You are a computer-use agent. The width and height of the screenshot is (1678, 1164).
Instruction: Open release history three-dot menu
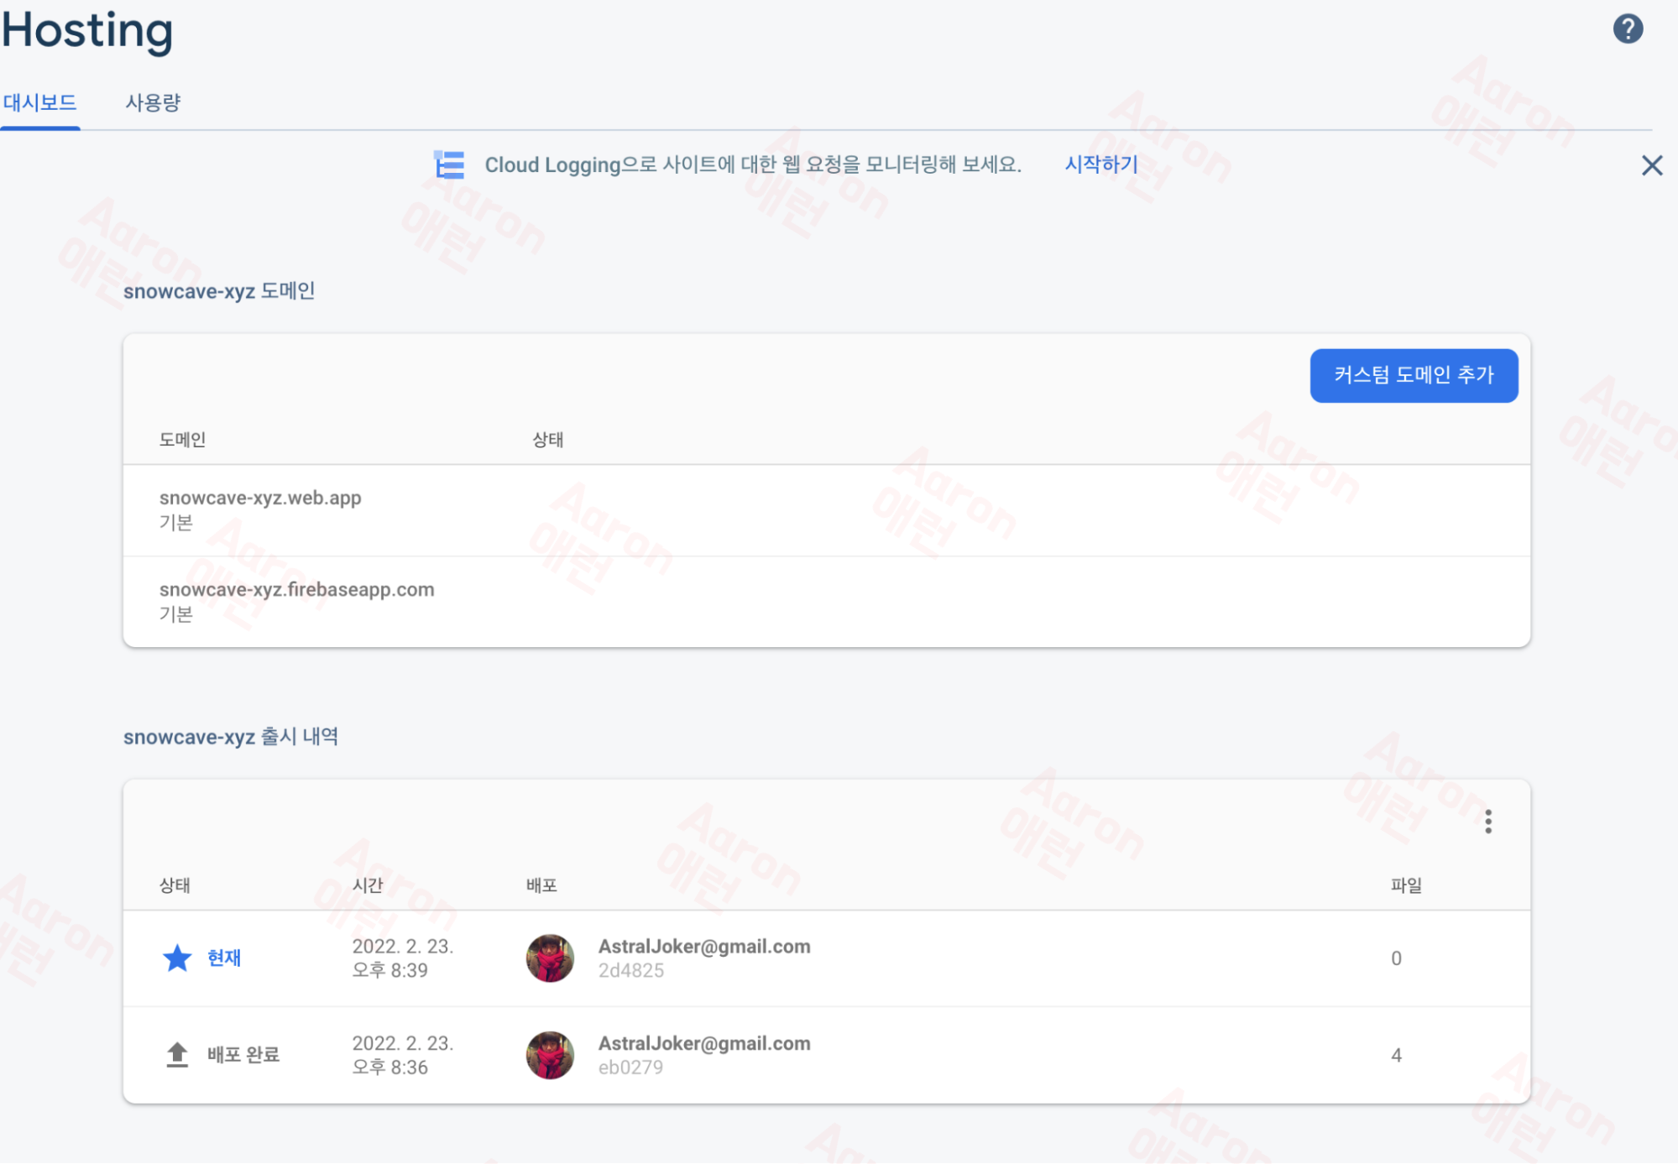click(x=1487, y=821)
